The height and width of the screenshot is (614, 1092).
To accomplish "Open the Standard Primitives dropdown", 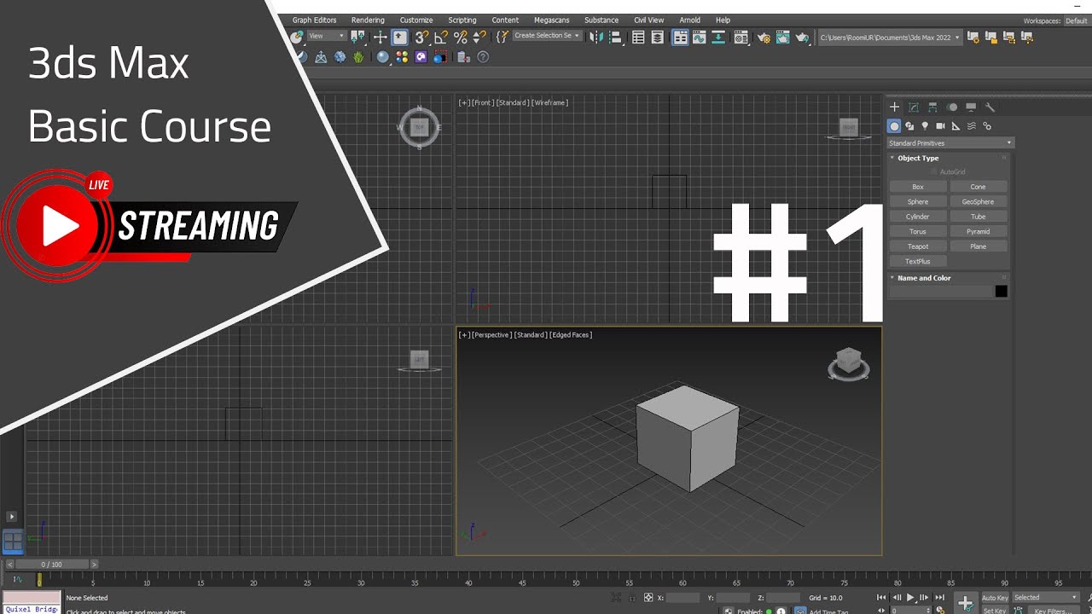I will (950, 143).
